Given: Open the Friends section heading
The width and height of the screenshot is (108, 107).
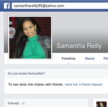Looking at the screenshot, I should 13,103.
